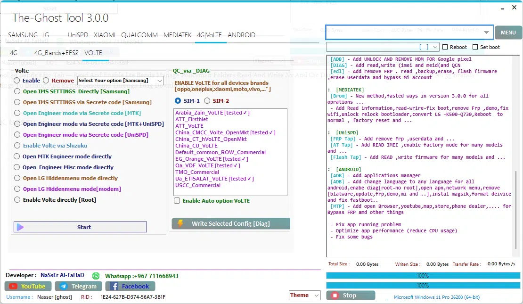Switch to the SAMSUNG tab

tap(23, 35)
